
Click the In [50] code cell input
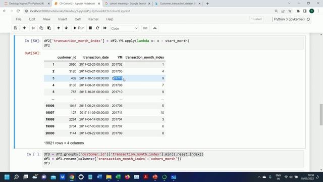pyautogui.click(x=173, y=43)
